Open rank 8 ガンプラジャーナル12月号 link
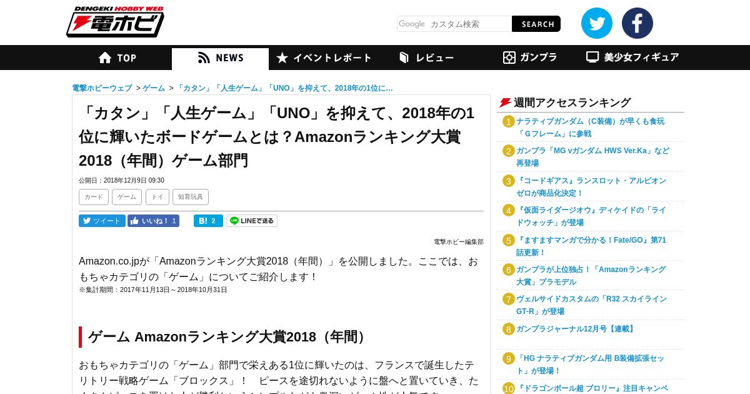The width and height of the screenshot is (750, 394). pos(576,329)
